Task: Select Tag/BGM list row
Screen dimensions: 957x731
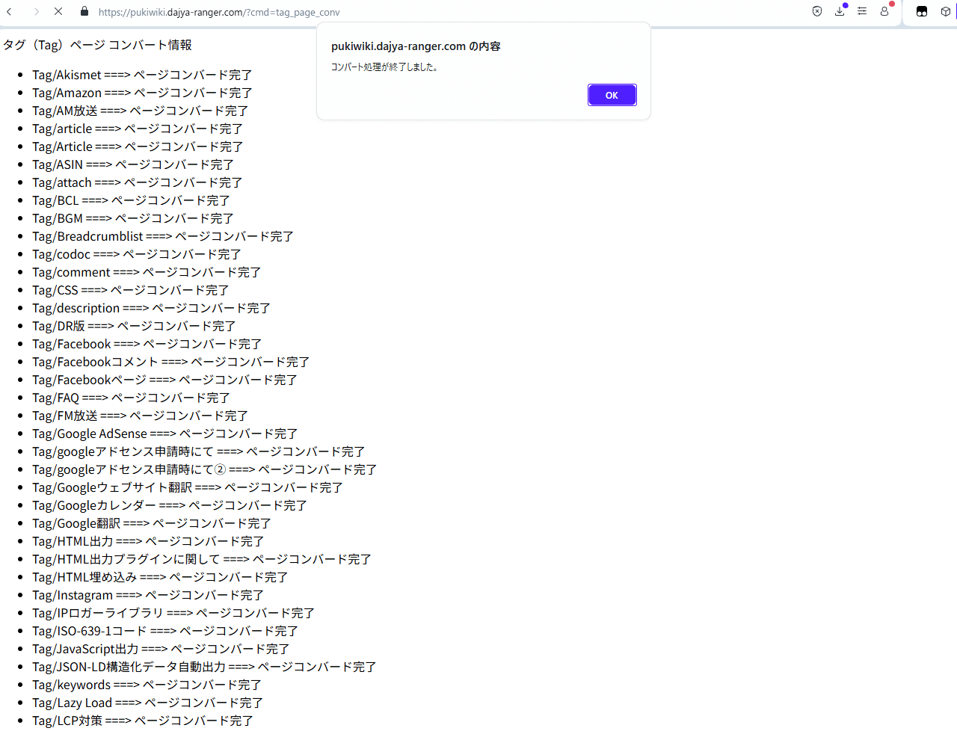Action: [x=133, y=218]
